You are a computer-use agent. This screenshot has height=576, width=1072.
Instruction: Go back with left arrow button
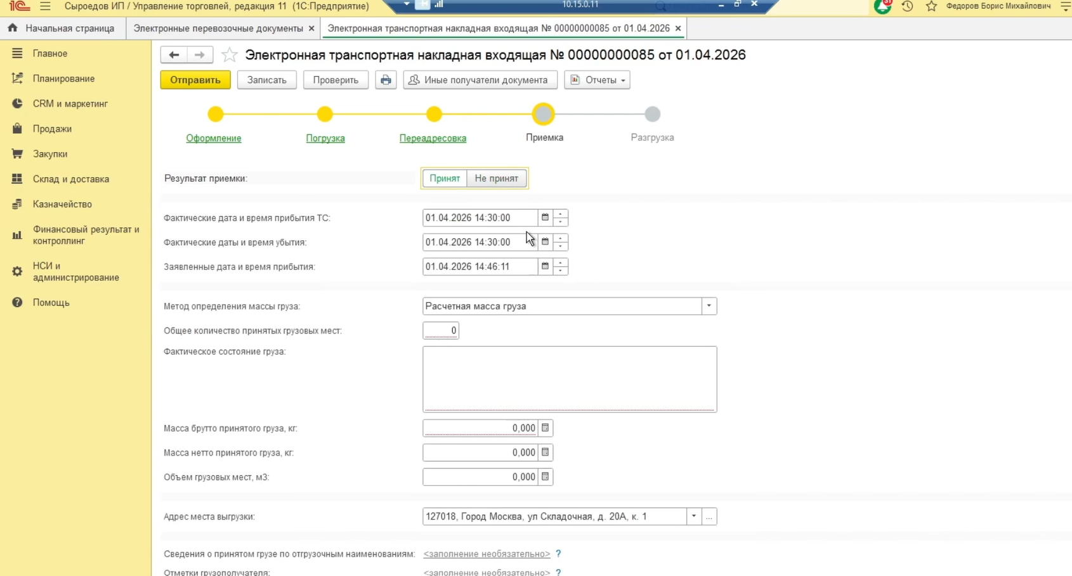tap(174, 55)
